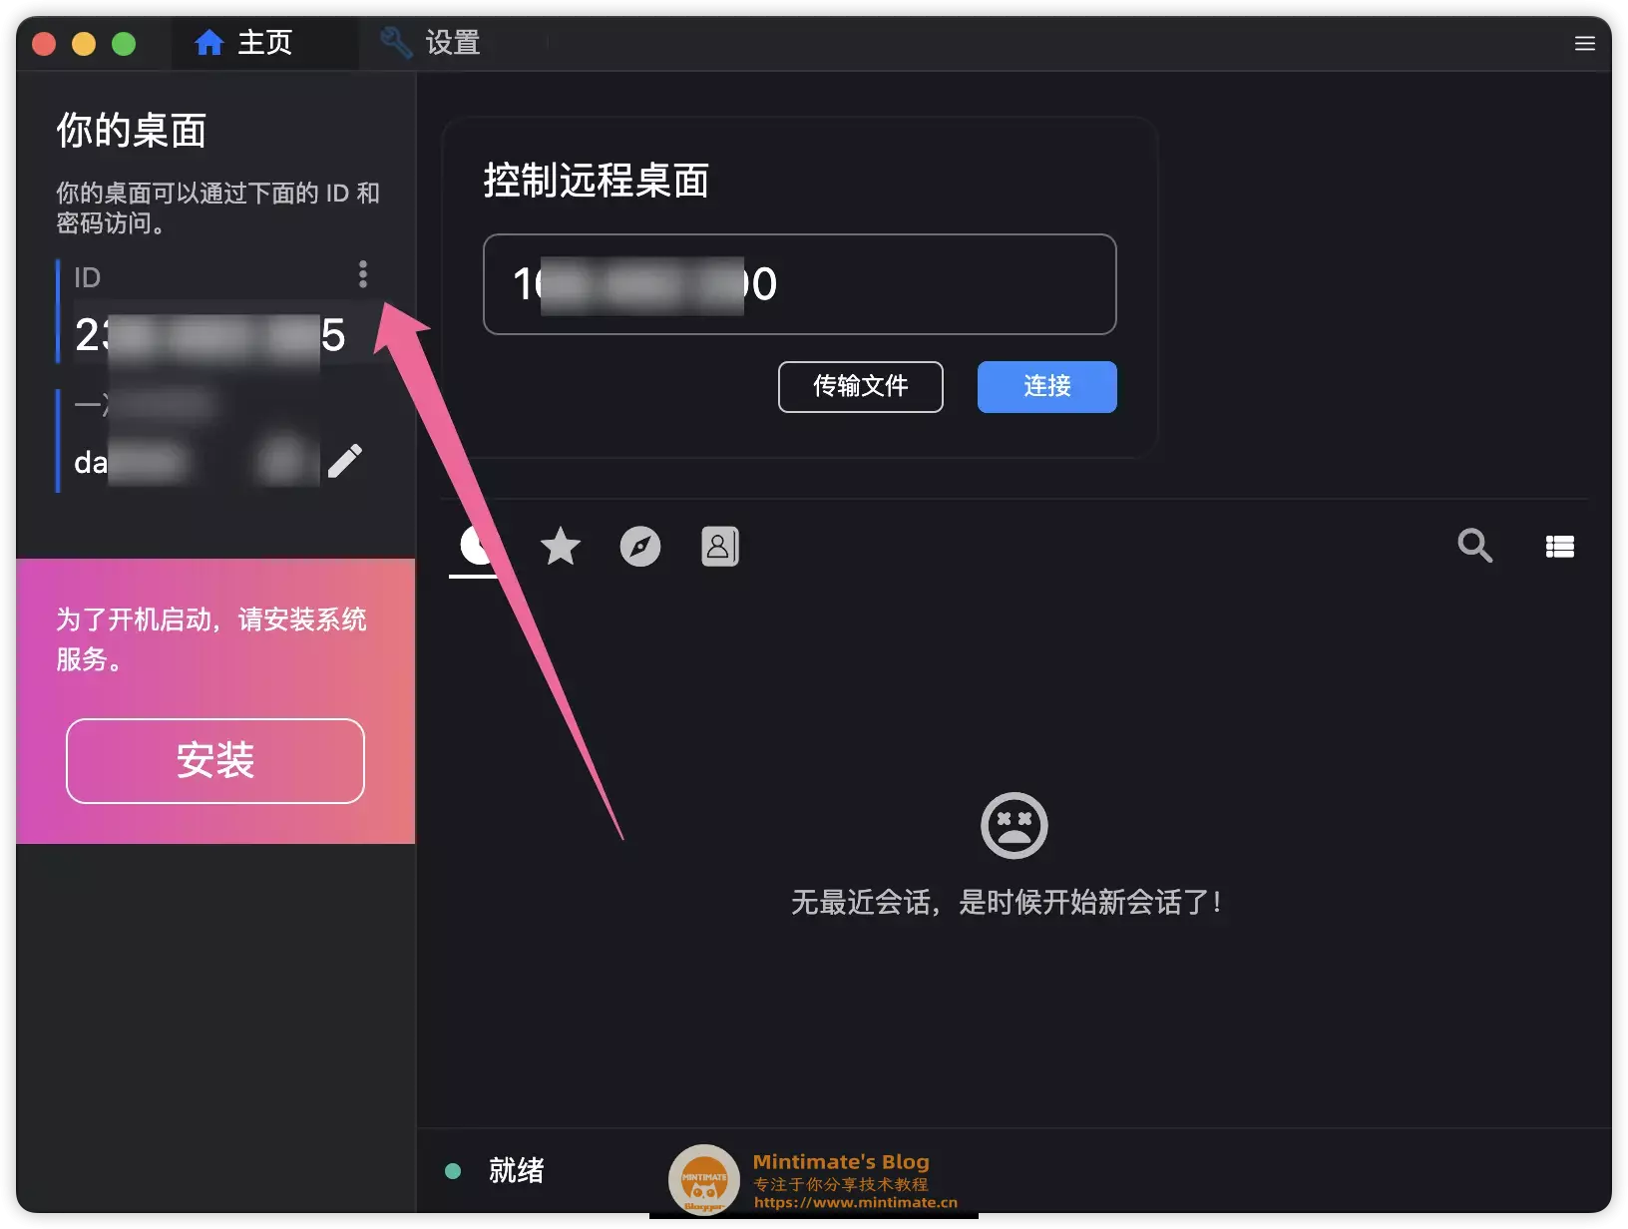1628x1229 pixels.
Task: Show the favorites star tab
Action: 561,547
